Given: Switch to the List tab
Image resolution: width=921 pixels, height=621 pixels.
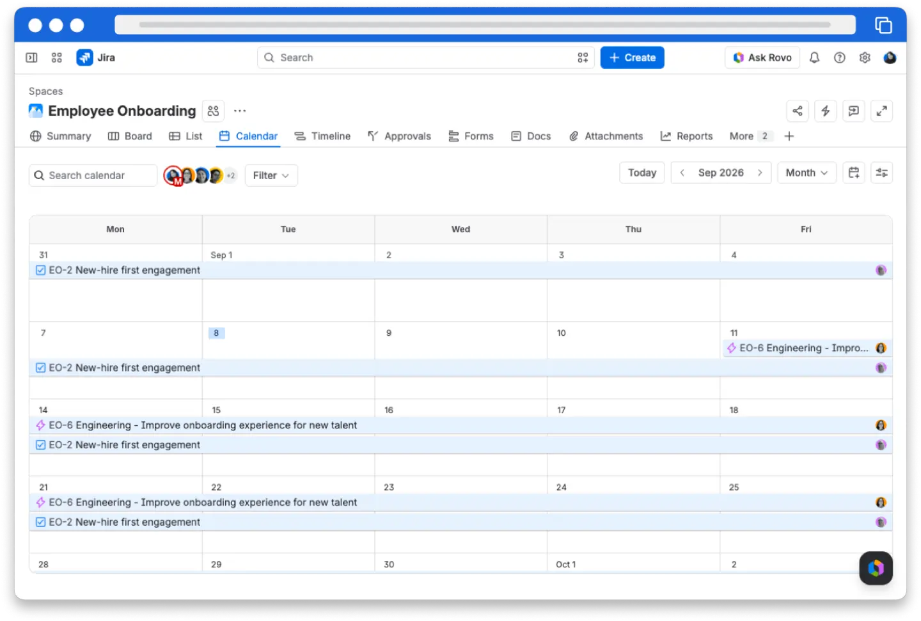Looking at the screenshot, I should 185,136.
